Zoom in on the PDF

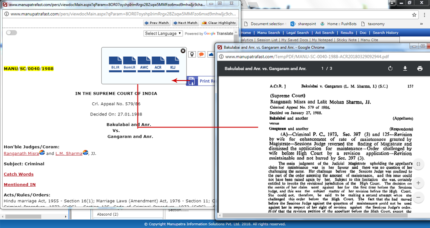pos(418,183)
